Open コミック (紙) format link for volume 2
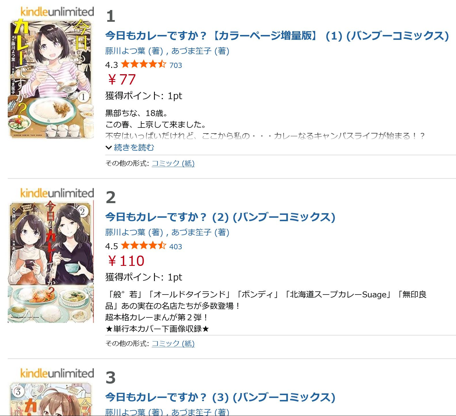Image resolution: width=456 pixels, height=416 pixels. (x=173, y=344)
